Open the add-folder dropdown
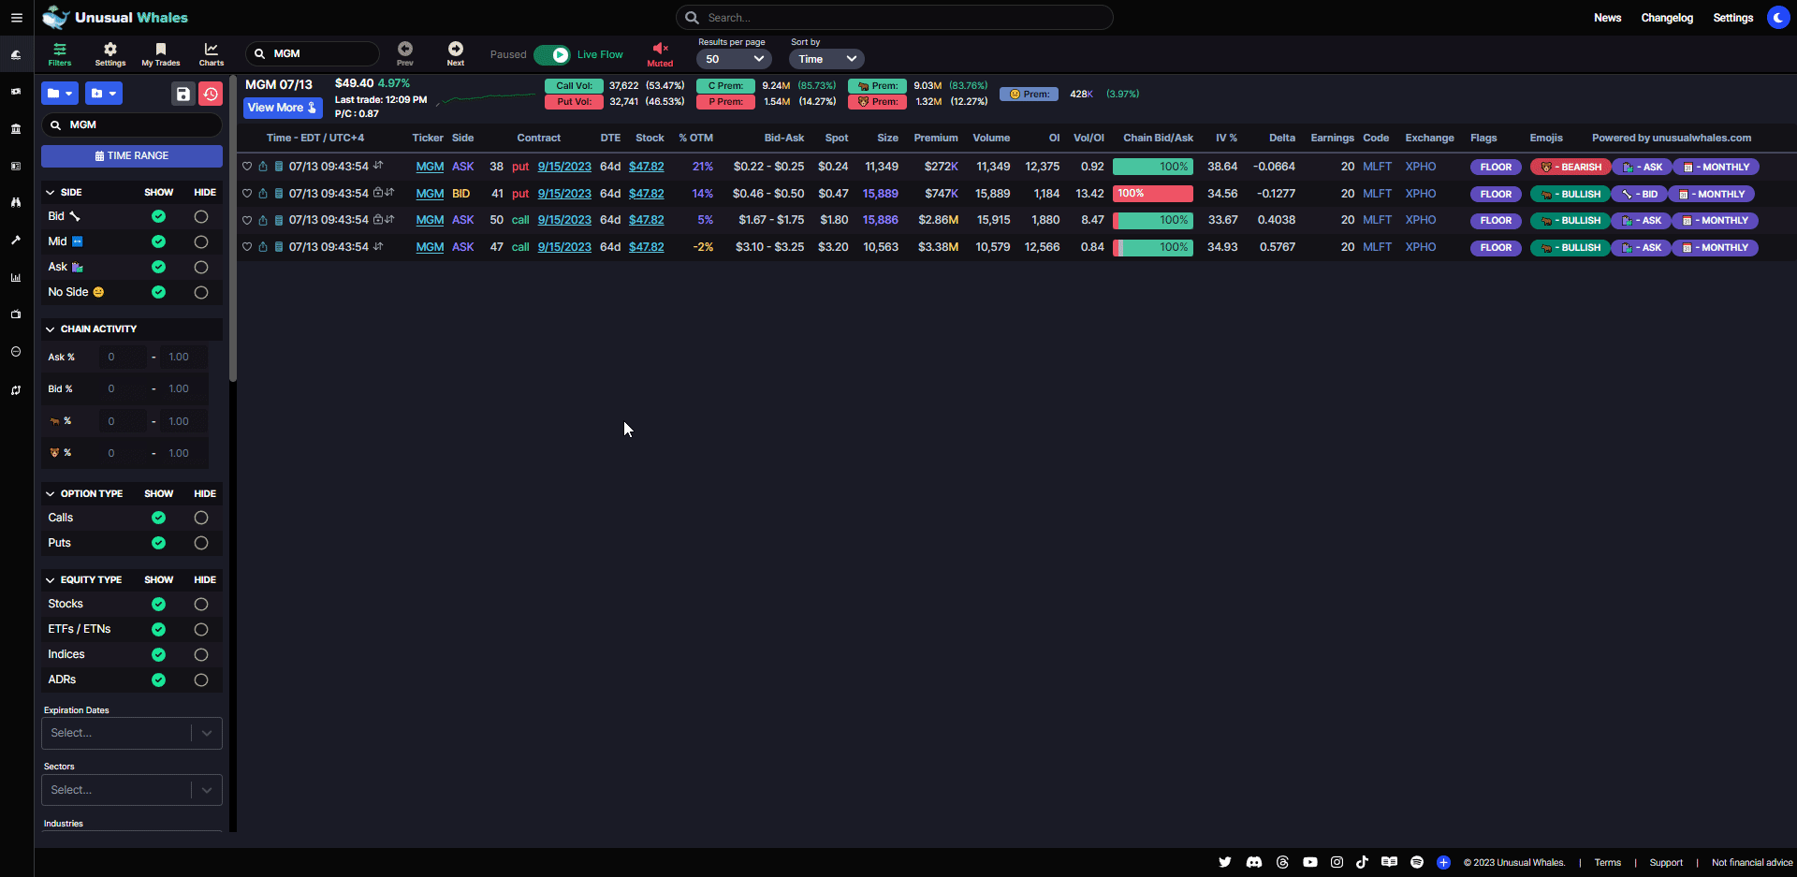Screen dimensions: 1797x877 point(103,94)
